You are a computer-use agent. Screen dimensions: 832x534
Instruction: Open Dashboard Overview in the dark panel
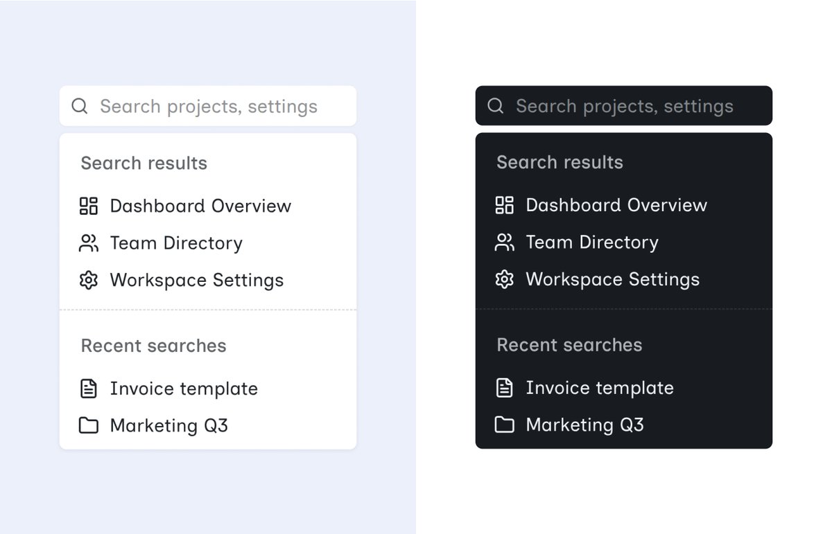pyautogui.click(x=624, y=205)
